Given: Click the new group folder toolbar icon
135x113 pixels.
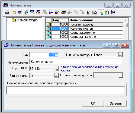Looking at the screenshot, I should 14,12.
